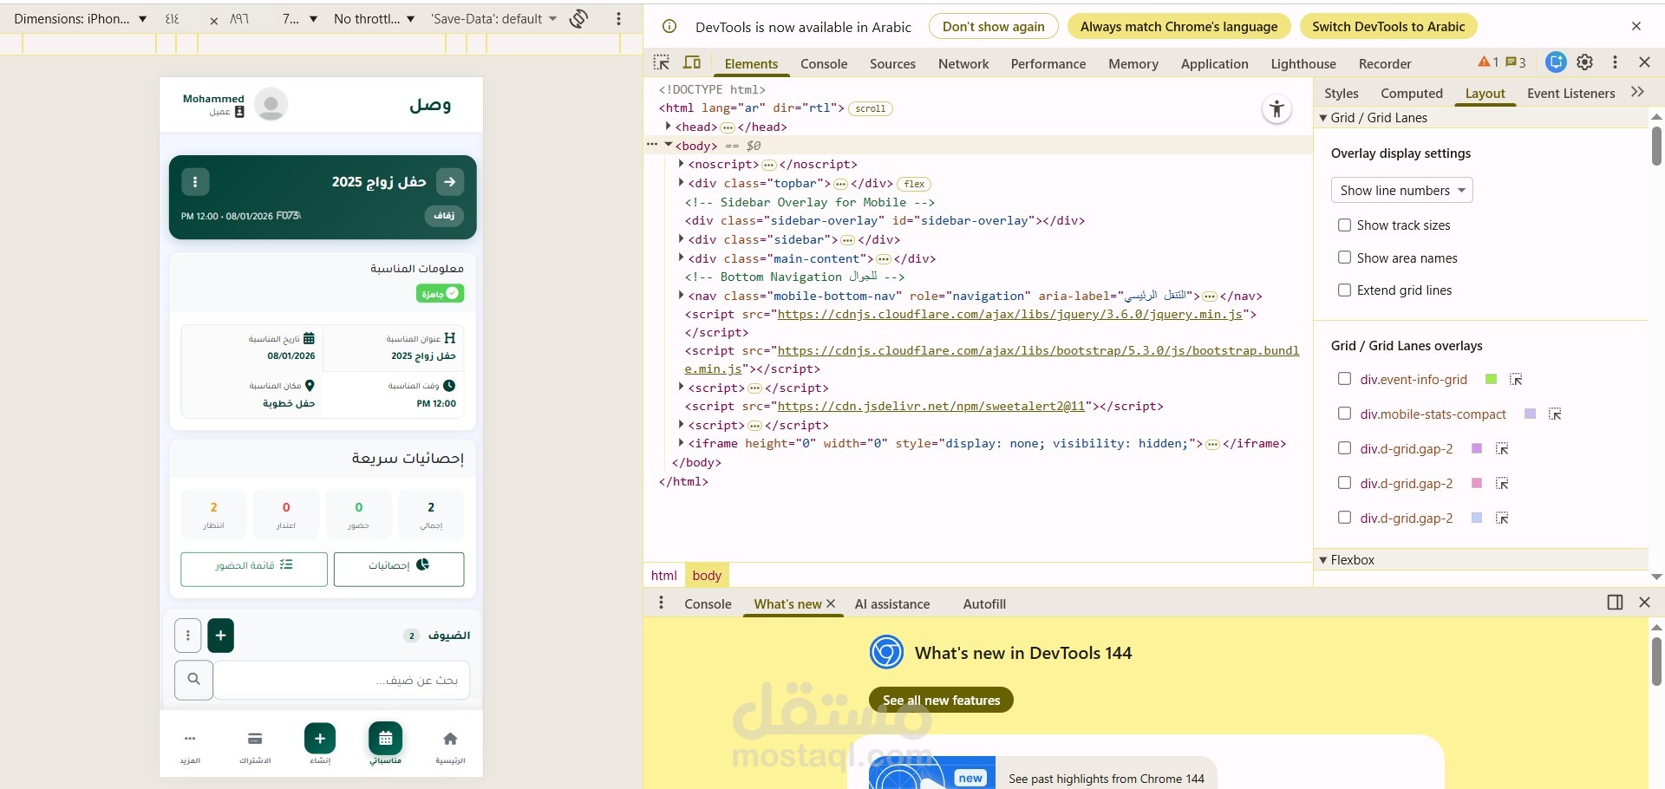The height and width of the screenshot is (789, 1665).
Task: Open device toolbar more options menu
Action: 618,18
